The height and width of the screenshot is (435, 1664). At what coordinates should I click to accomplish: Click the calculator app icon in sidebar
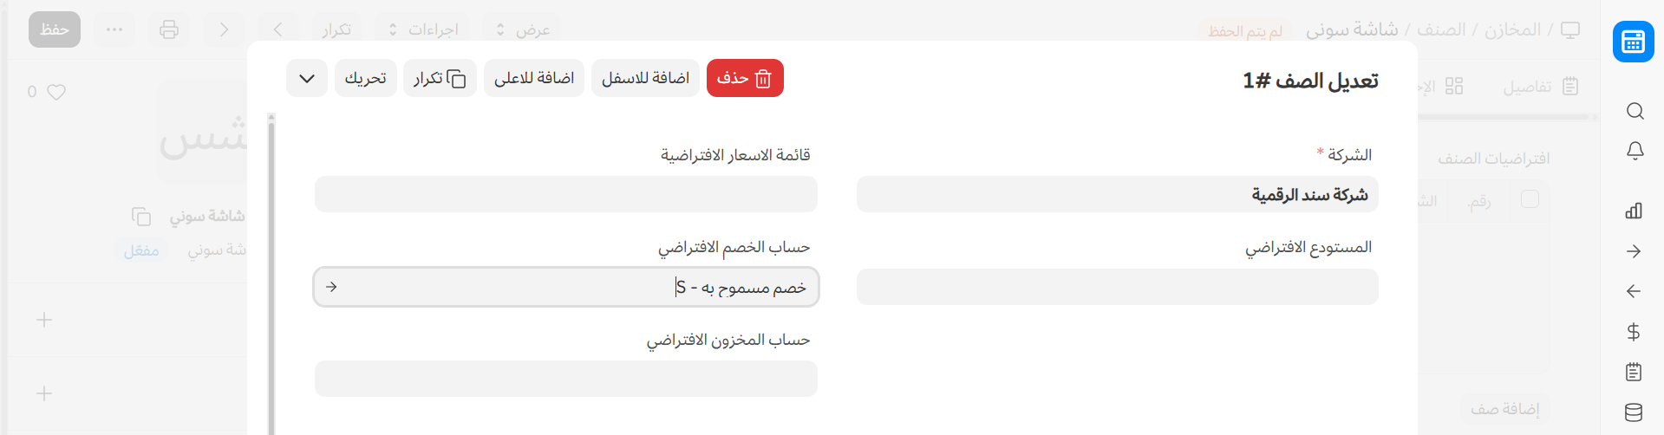[x=1633, y=42]
